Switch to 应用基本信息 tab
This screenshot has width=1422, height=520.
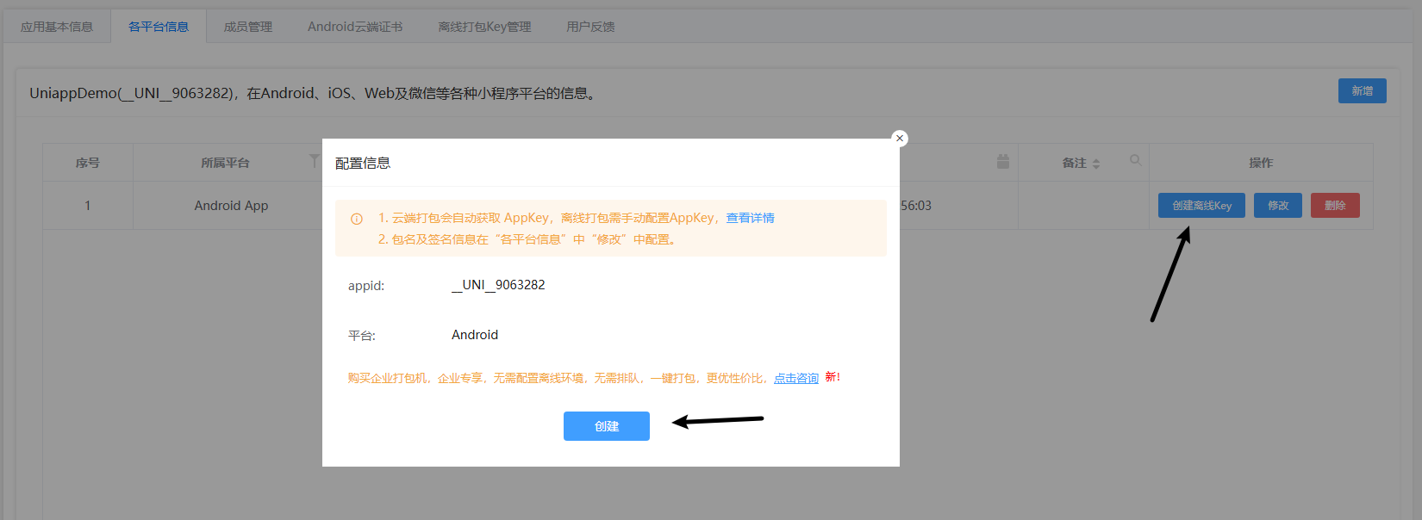57,27
